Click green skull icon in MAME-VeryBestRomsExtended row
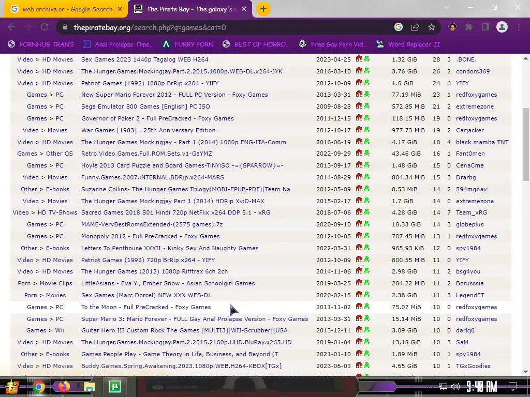The image size is (530, 397). (x=367, y=224)
